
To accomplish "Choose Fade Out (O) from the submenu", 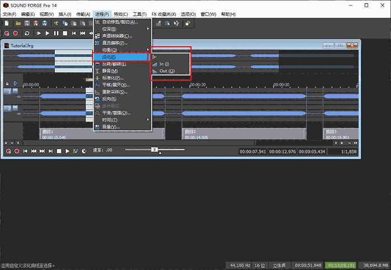I will 167,71.
